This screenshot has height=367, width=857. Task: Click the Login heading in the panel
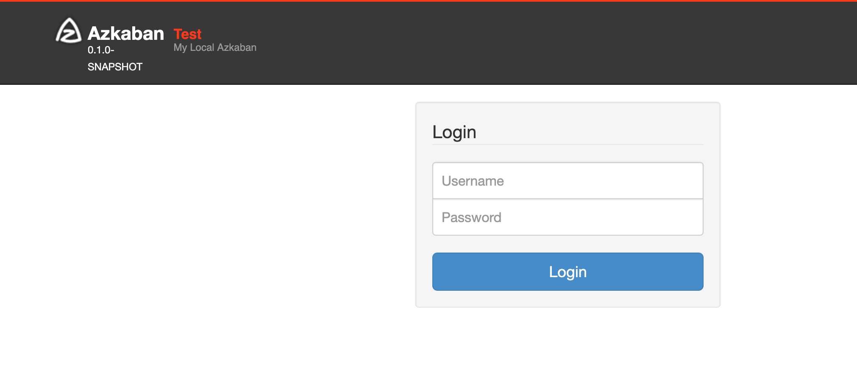pyautogui.click(x=454, y=132)
